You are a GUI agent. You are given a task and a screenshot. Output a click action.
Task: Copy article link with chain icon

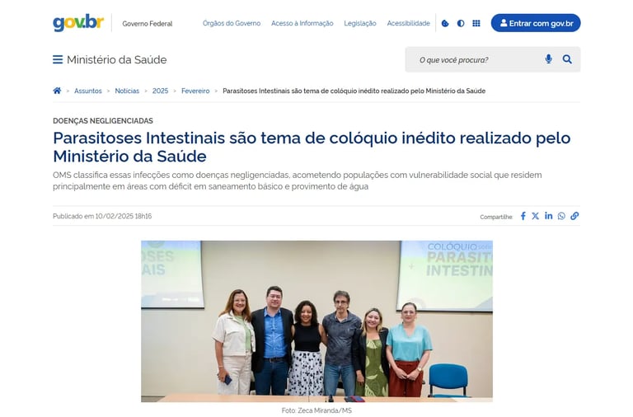pyautogui.click(x=574, y=216)
